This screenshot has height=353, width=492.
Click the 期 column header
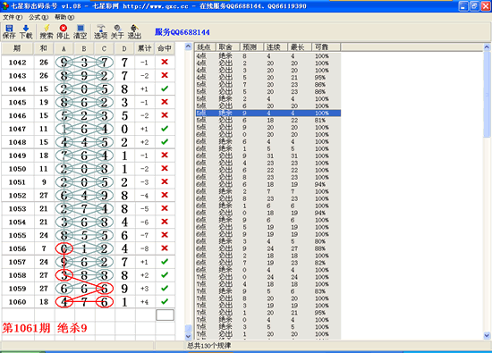coord(17,48)
